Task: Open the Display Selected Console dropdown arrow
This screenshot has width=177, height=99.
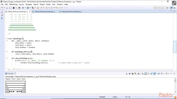Action: pos(164,74)
